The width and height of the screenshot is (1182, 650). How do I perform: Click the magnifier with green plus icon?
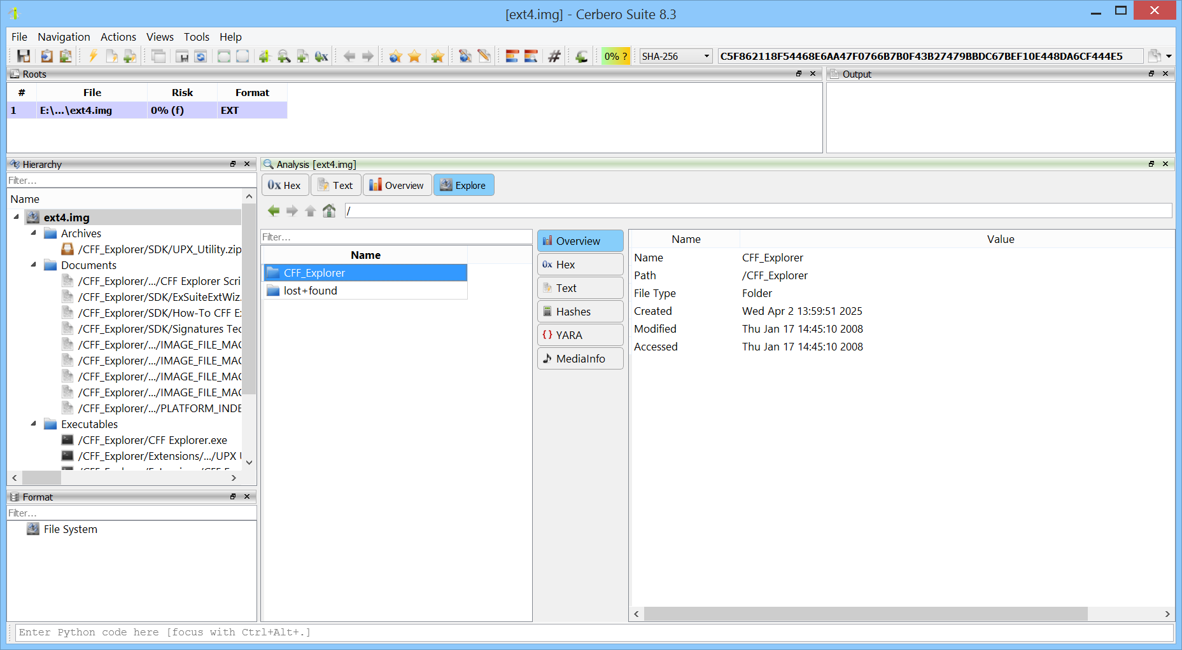(284, 56)
